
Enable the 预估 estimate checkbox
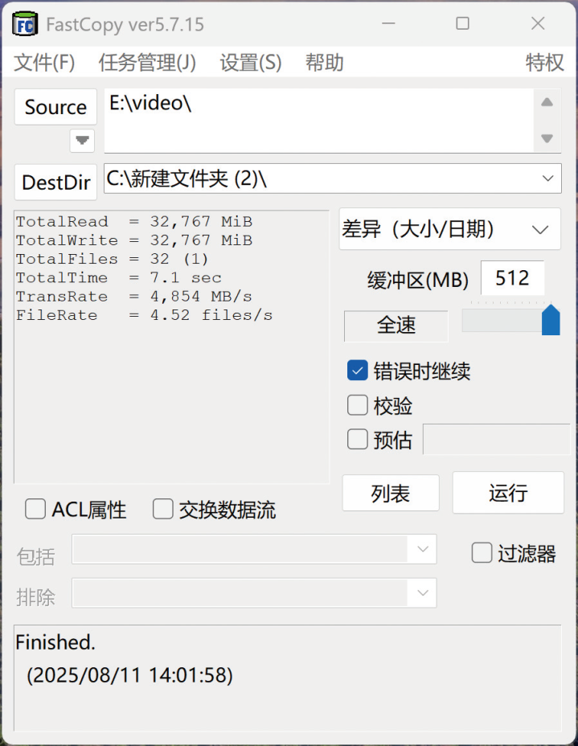[x=357, y=439]
